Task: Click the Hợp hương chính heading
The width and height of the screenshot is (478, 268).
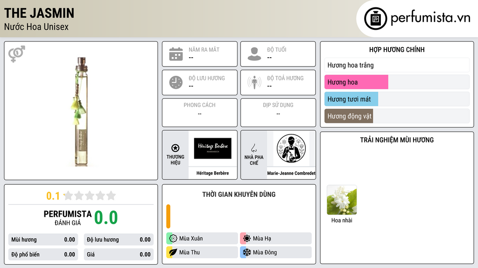Action: [x=397, y=49]
